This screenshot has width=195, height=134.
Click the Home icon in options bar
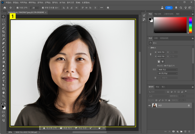[5, 8]
